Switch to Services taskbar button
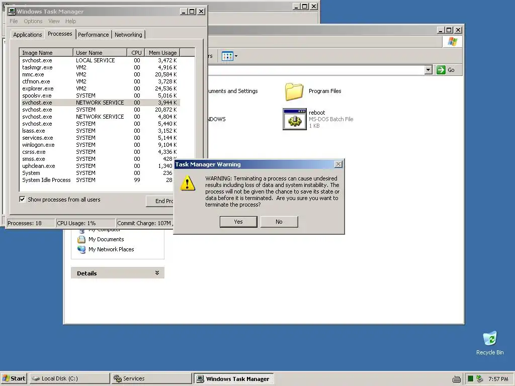Viewport: 515px width, 386px height. click(151, 378)
